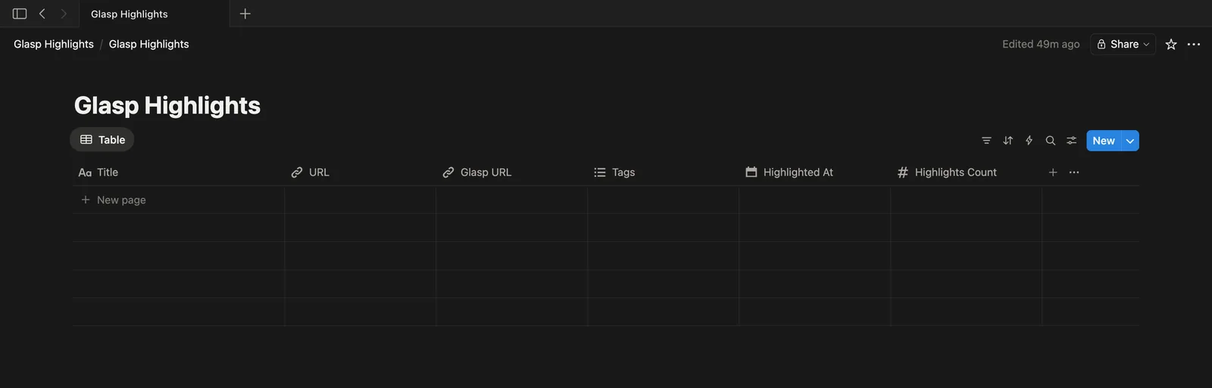Go forward with the right arrow
Image resolution: width=1212 pixels, height=388 pixels.
tap(64, 14)
